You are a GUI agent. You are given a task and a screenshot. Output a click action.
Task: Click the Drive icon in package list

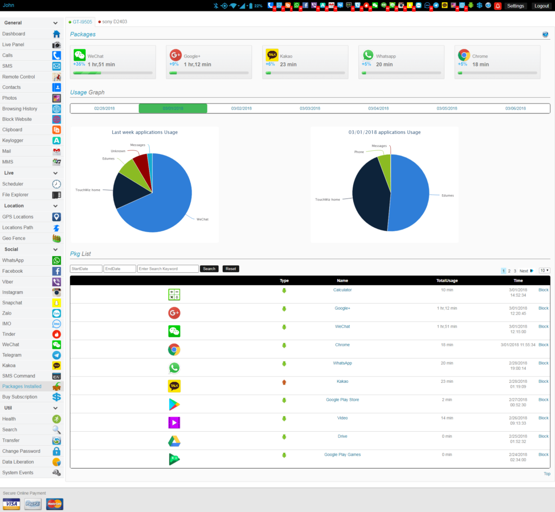point(174,441)
